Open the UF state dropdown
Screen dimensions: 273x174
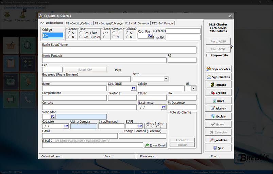193,88
